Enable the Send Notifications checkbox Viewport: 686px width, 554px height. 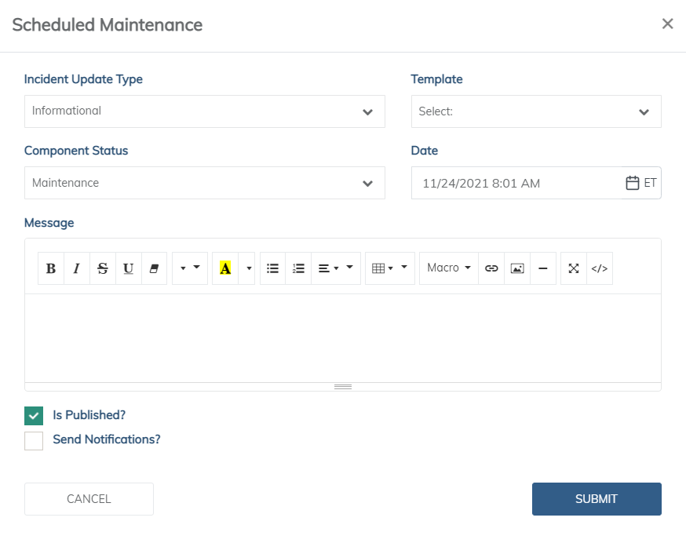34,441
